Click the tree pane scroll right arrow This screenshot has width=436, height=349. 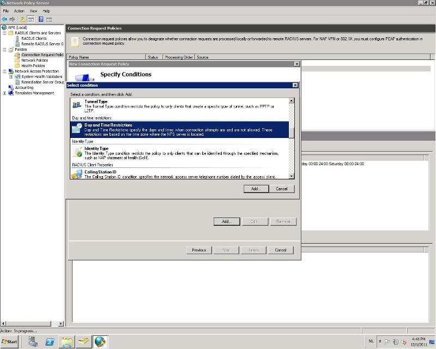tap(61, 324)
